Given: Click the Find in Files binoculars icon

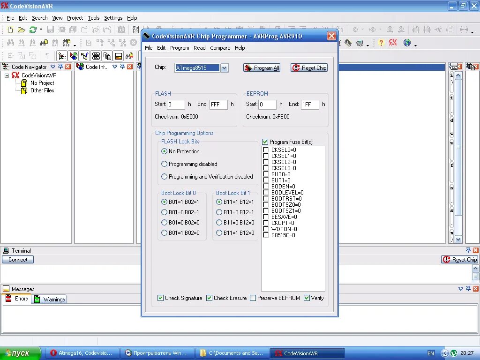Looking at the screenshot, I should click(x=44, y=43).
